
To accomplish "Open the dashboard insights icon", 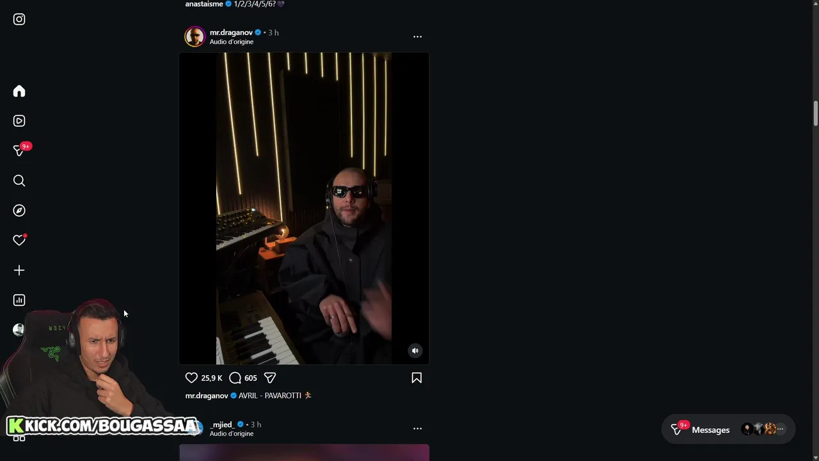I will click(x=19, y=300).
